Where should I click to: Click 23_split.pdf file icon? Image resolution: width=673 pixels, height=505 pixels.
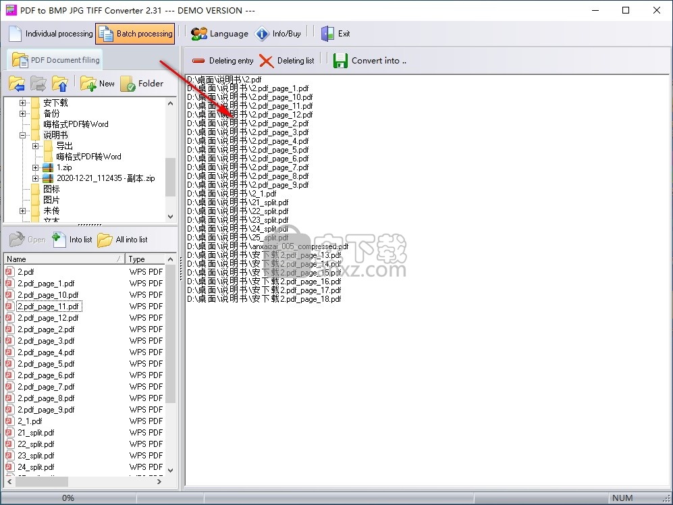tap(9, 456)
